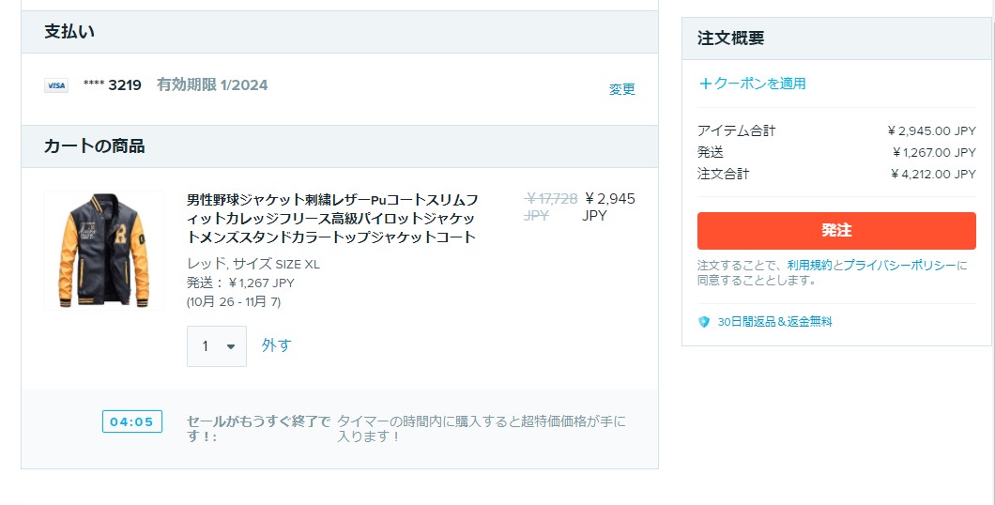The height and width of the screenshot is (505, 995).
Task: Click the card number ending in 3219
Action: (113, 85)
